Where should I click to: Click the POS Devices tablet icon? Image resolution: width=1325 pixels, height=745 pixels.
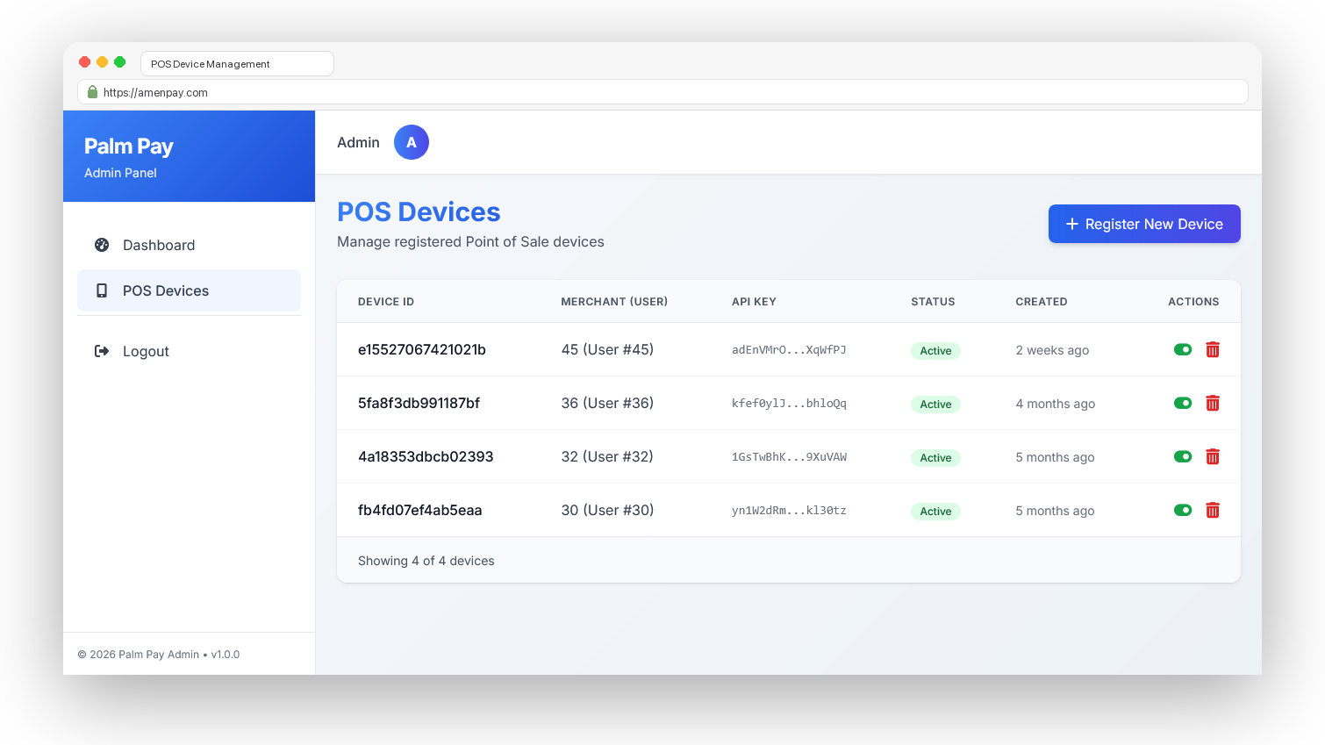(102, 290)
